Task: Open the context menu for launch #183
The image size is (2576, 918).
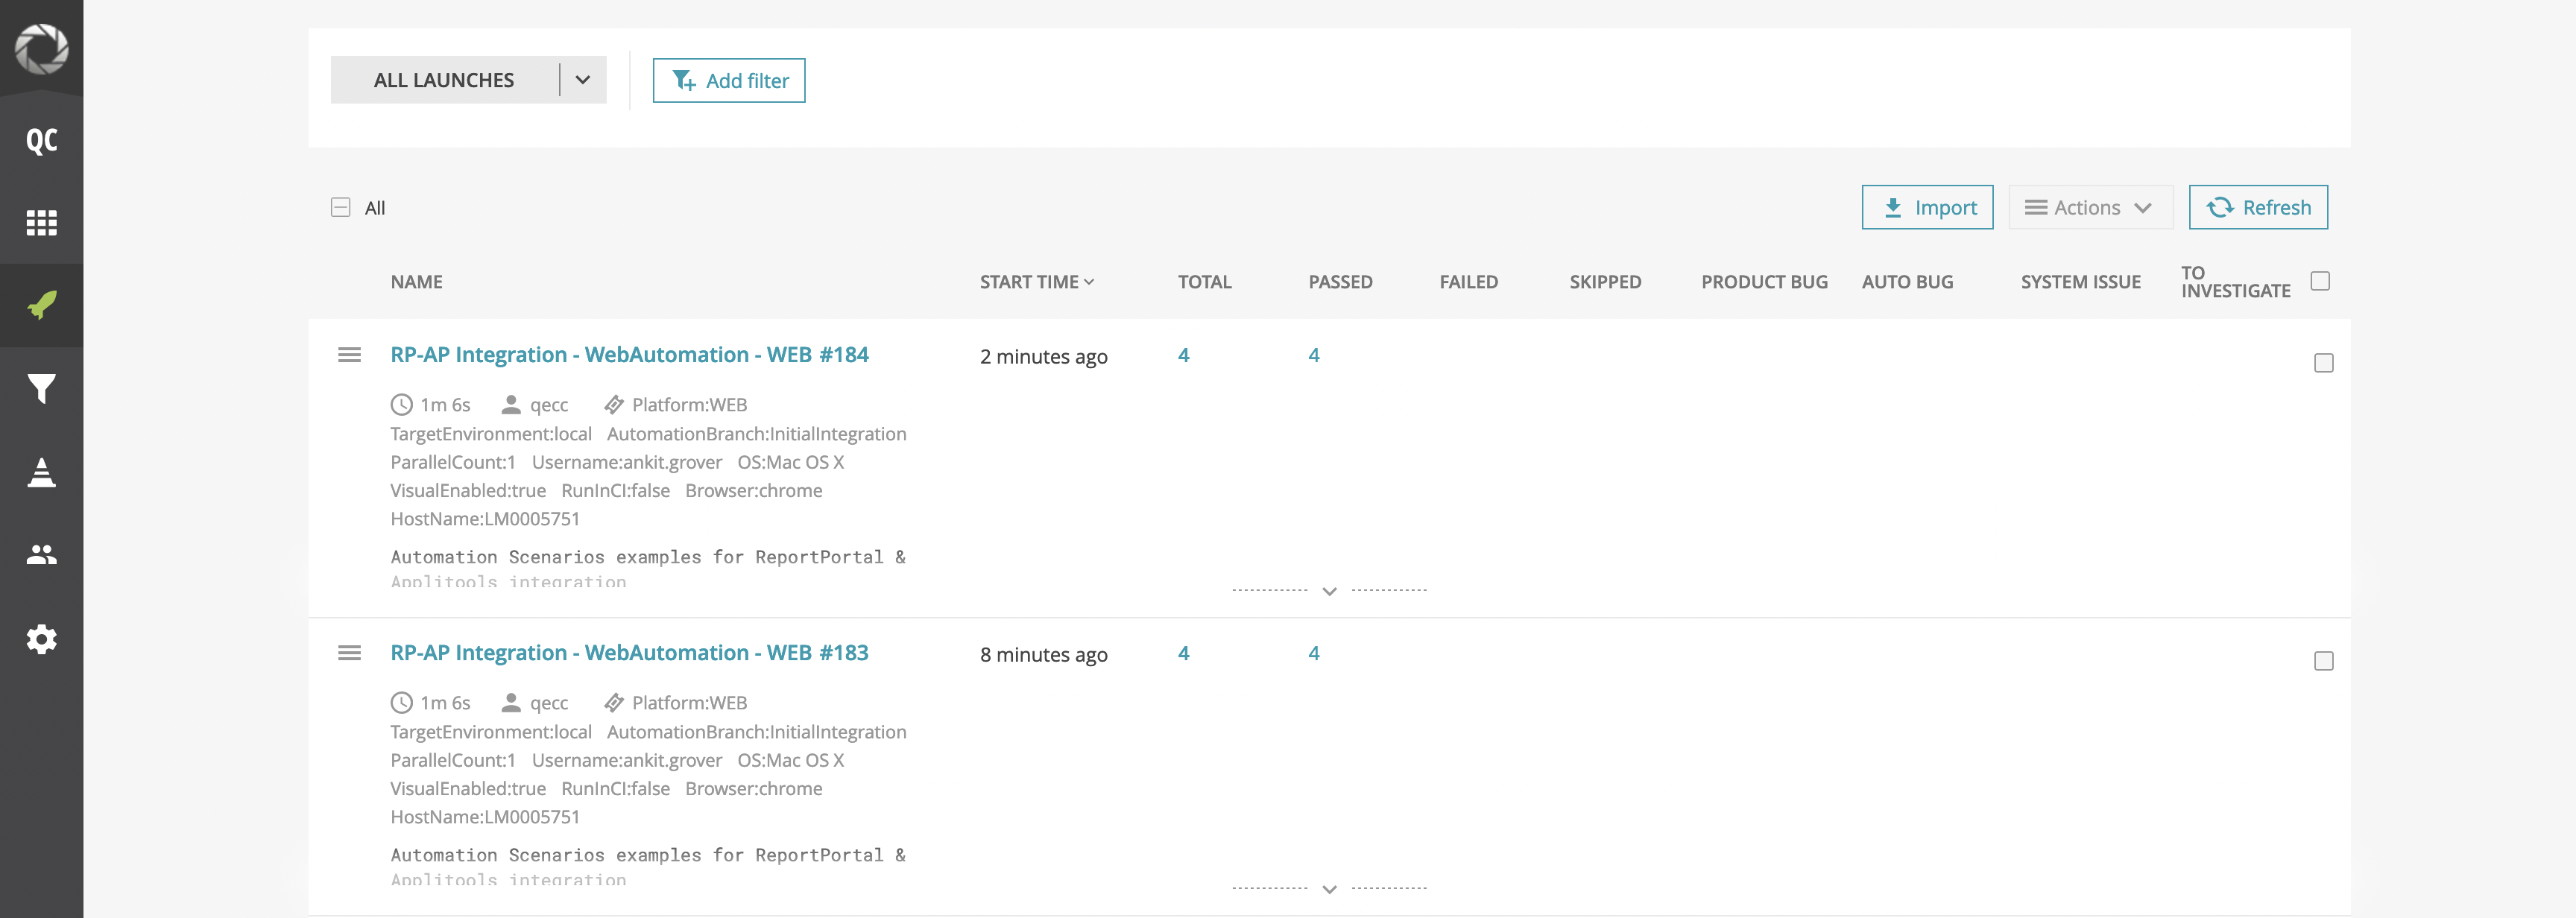Action: tap(350, 652)
